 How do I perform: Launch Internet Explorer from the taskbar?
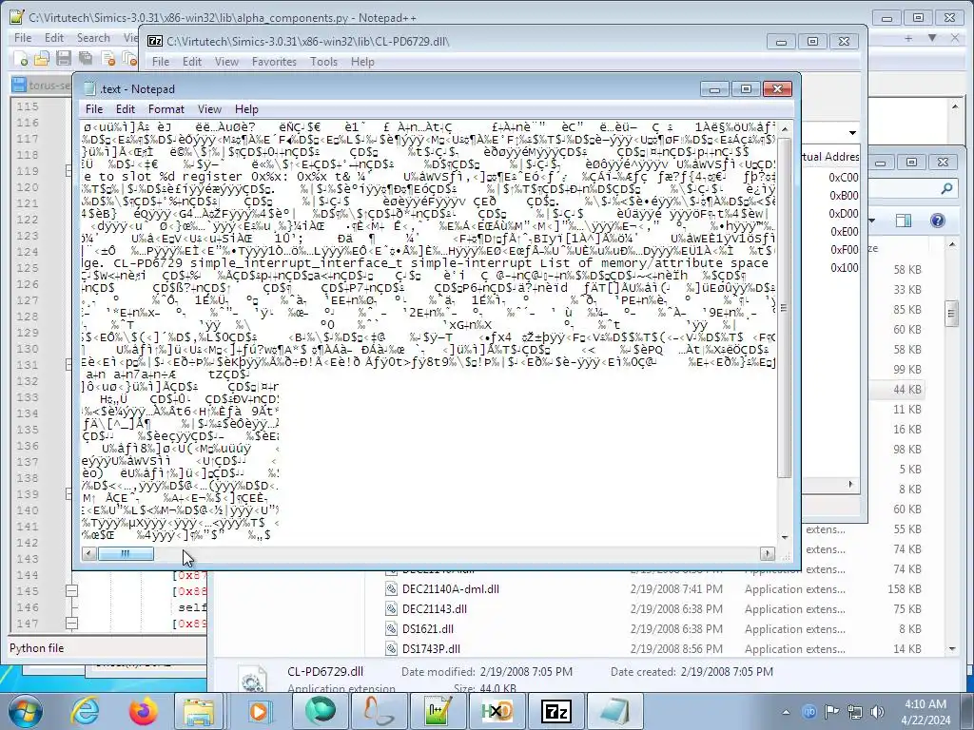(85, 711)
